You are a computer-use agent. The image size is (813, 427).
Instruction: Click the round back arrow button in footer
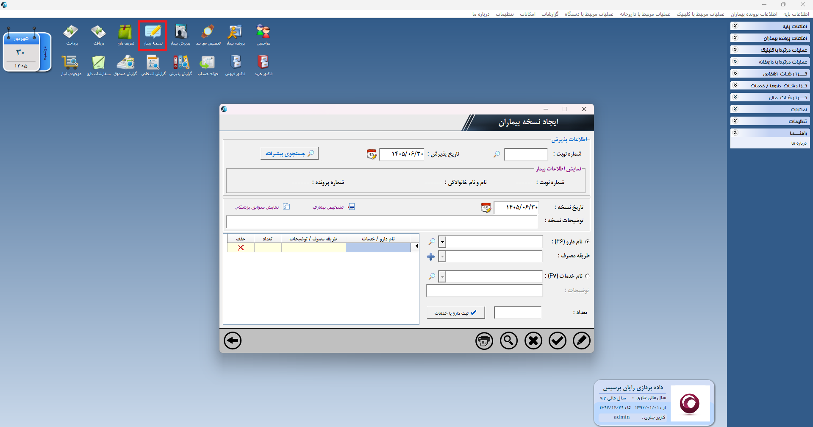coord(233,340)
